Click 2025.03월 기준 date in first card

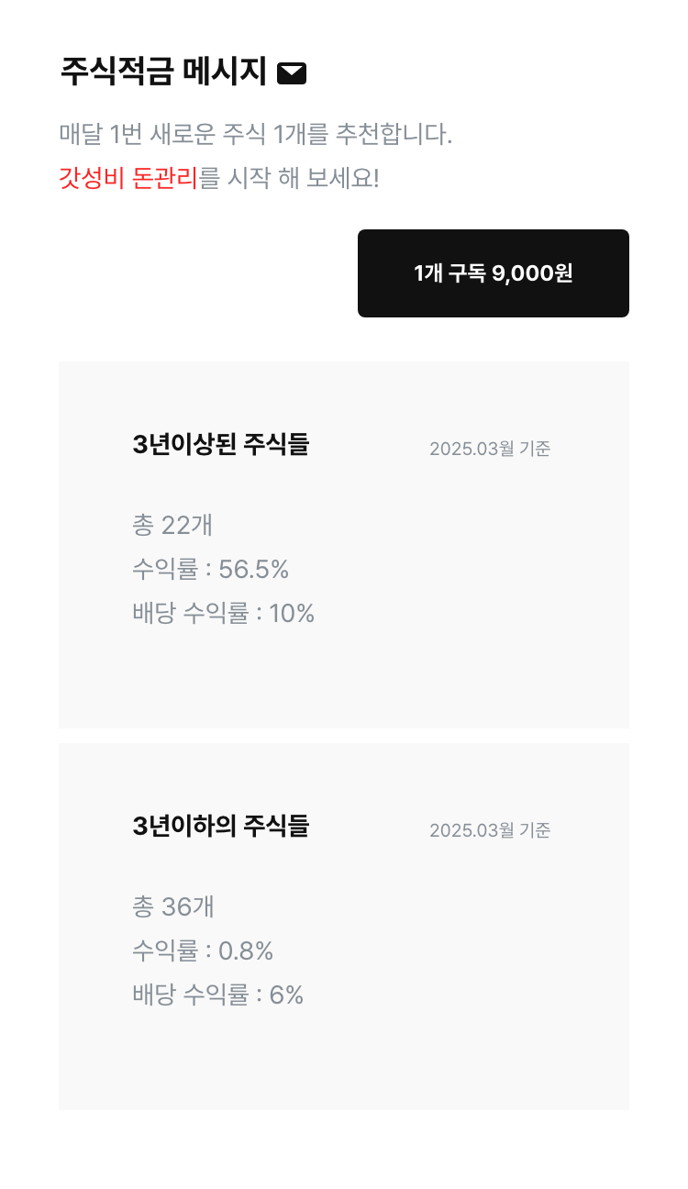point(490,449)
